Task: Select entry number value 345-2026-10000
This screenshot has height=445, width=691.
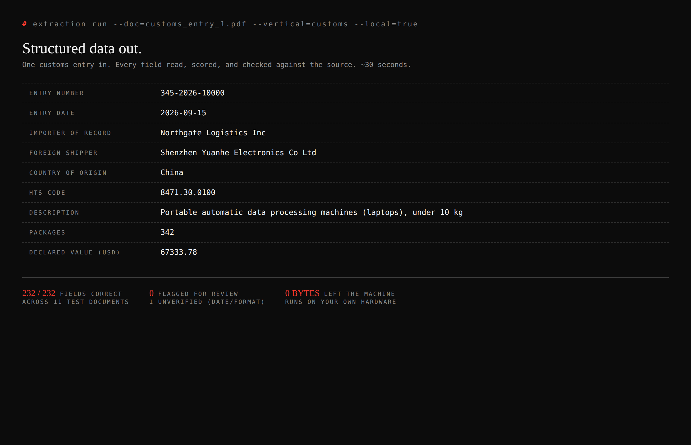Action: [x=192, y=93]
